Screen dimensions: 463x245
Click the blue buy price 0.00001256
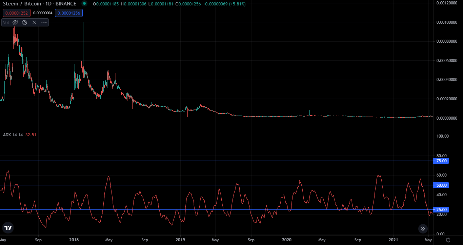(x=69, y=13)
